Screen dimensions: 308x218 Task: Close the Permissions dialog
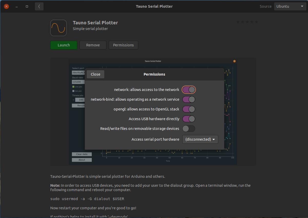tap(95, 74)
